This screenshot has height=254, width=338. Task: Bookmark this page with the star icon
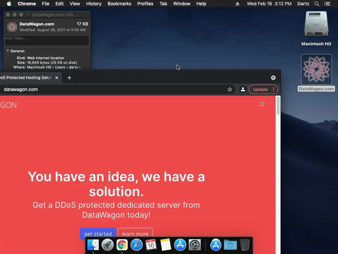[x=230, y=89]
